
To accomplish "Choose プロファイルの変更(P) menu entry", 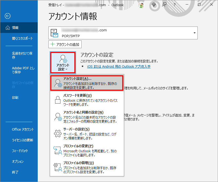I will pos(87,150).
